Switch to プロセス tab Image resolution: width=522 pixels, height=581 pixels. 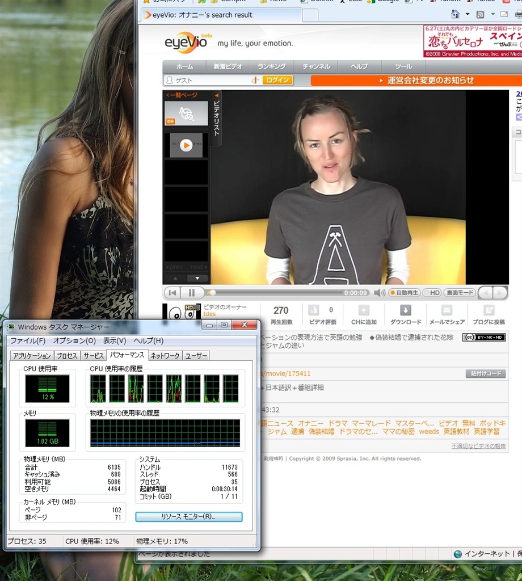(67, 356)
